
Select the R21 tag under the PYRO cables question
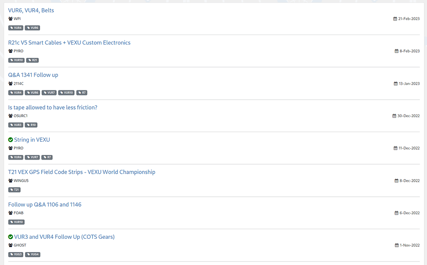[33, 60]
